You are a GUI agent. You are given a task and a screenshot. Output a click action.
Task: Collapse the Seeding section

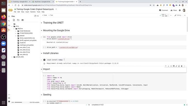[41, 95]
